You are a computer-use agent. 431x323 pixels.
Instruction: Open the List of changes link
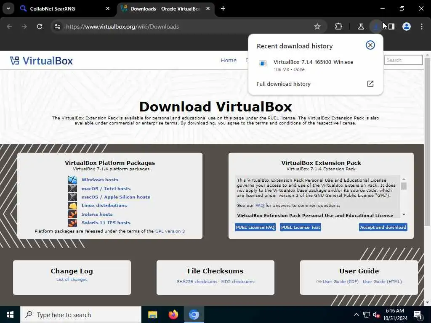point(72,280)
